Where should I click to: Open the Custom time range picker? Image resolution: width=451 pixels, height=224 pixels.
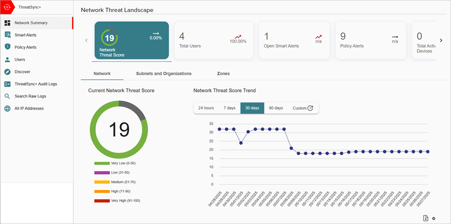click(303, 108)
